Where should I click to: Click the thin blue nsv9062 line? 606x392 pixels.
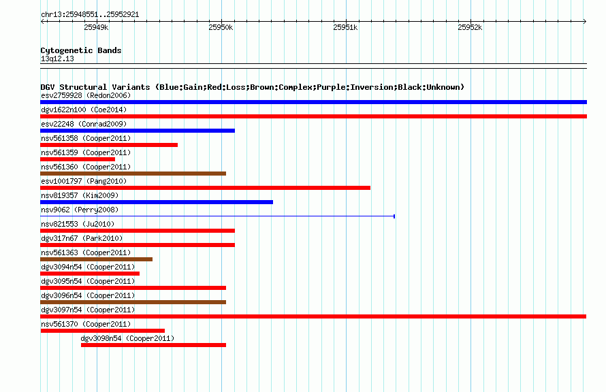click(218, 216)
